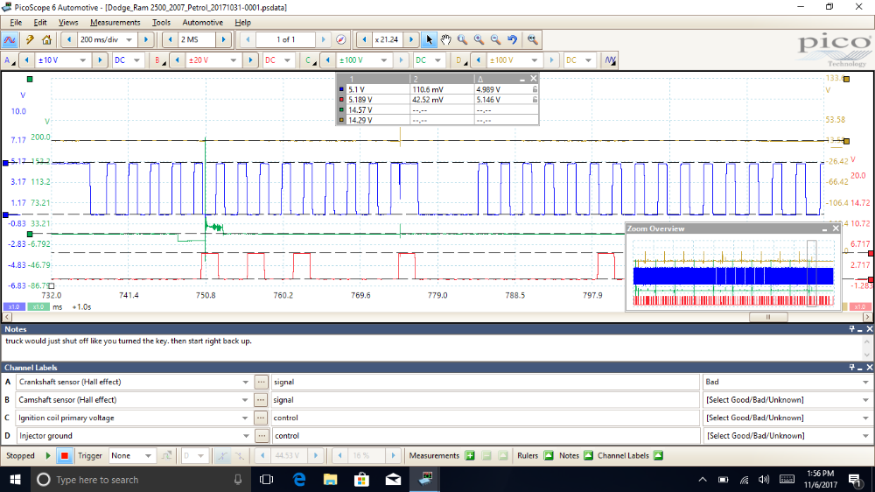Screen dimensions: 875x492
Task: Open the waveform buffer navigator compass icon
Action: (340, 39)
